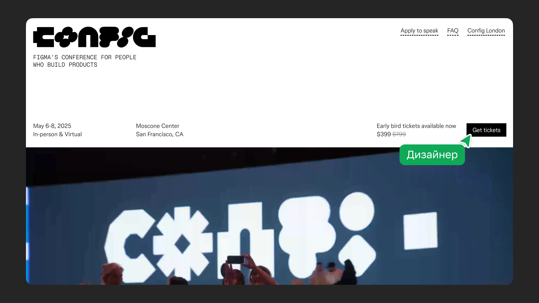Open the FAQ link

coord(453,31)
